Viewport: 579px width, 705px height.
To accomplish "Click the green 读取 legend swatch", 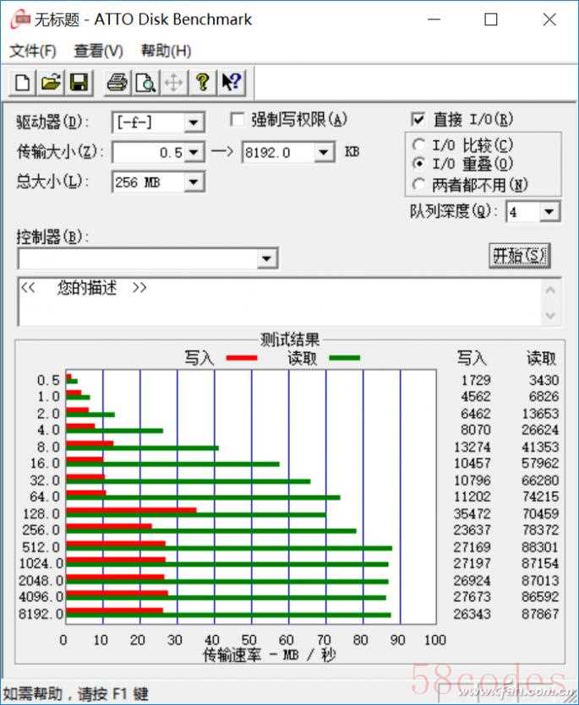I will [345, 358].
